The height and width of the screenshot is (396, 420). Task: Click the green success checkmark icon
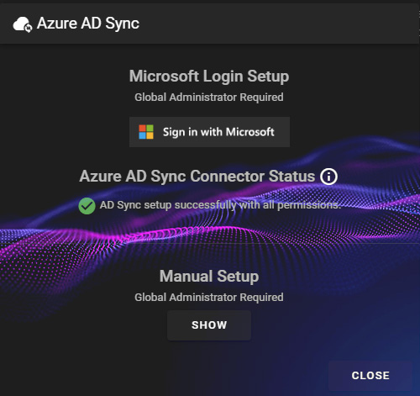click(87, 206)
